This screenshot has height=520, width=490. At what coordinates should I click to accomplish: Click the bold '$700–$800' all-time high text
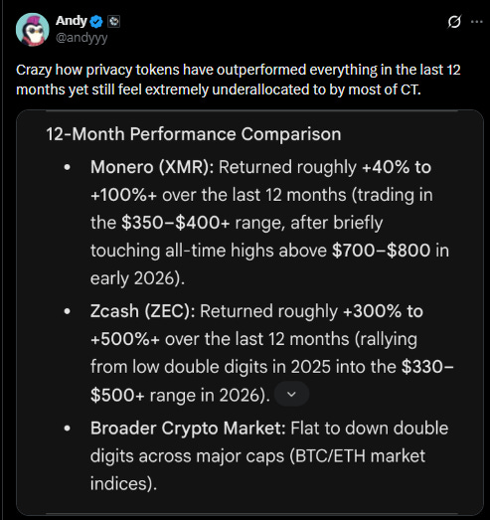(x=382, y=251)
